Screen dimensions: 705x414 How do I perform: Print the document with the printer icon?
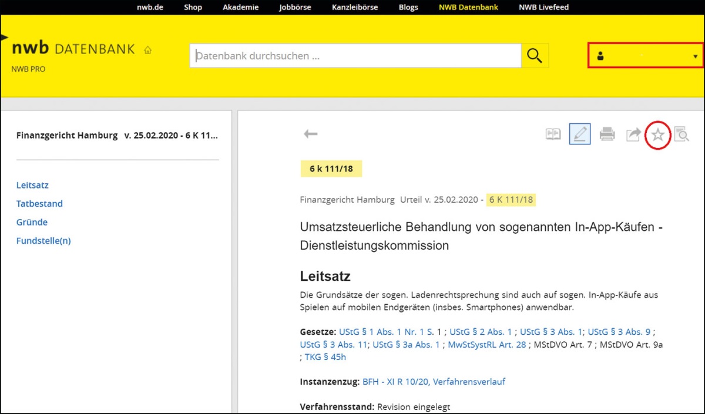coord(607,135)
